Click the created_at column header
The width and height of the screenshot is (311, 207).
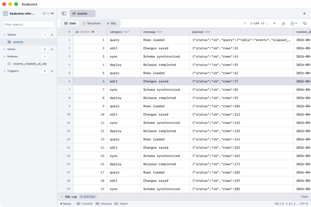pyautogui.click(x=302, y=32)
